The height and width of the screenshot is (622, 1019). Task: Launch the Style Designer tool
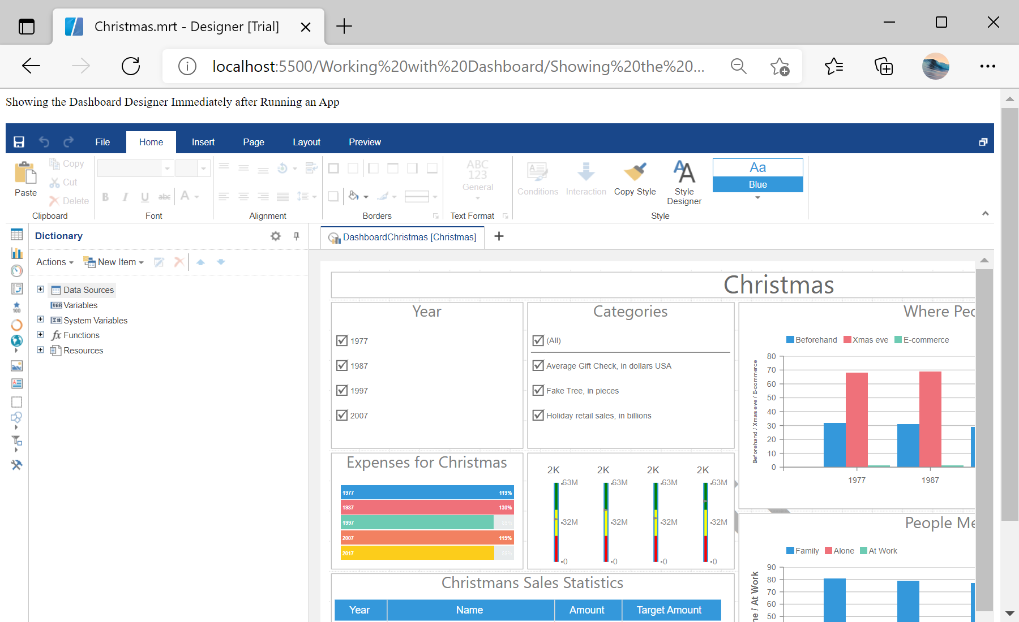point(684,183)
